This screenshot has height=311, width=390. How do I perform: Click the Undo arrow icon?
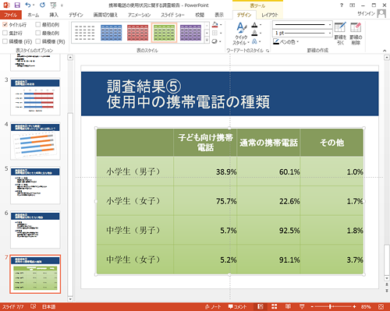click(x=28, y=5)
